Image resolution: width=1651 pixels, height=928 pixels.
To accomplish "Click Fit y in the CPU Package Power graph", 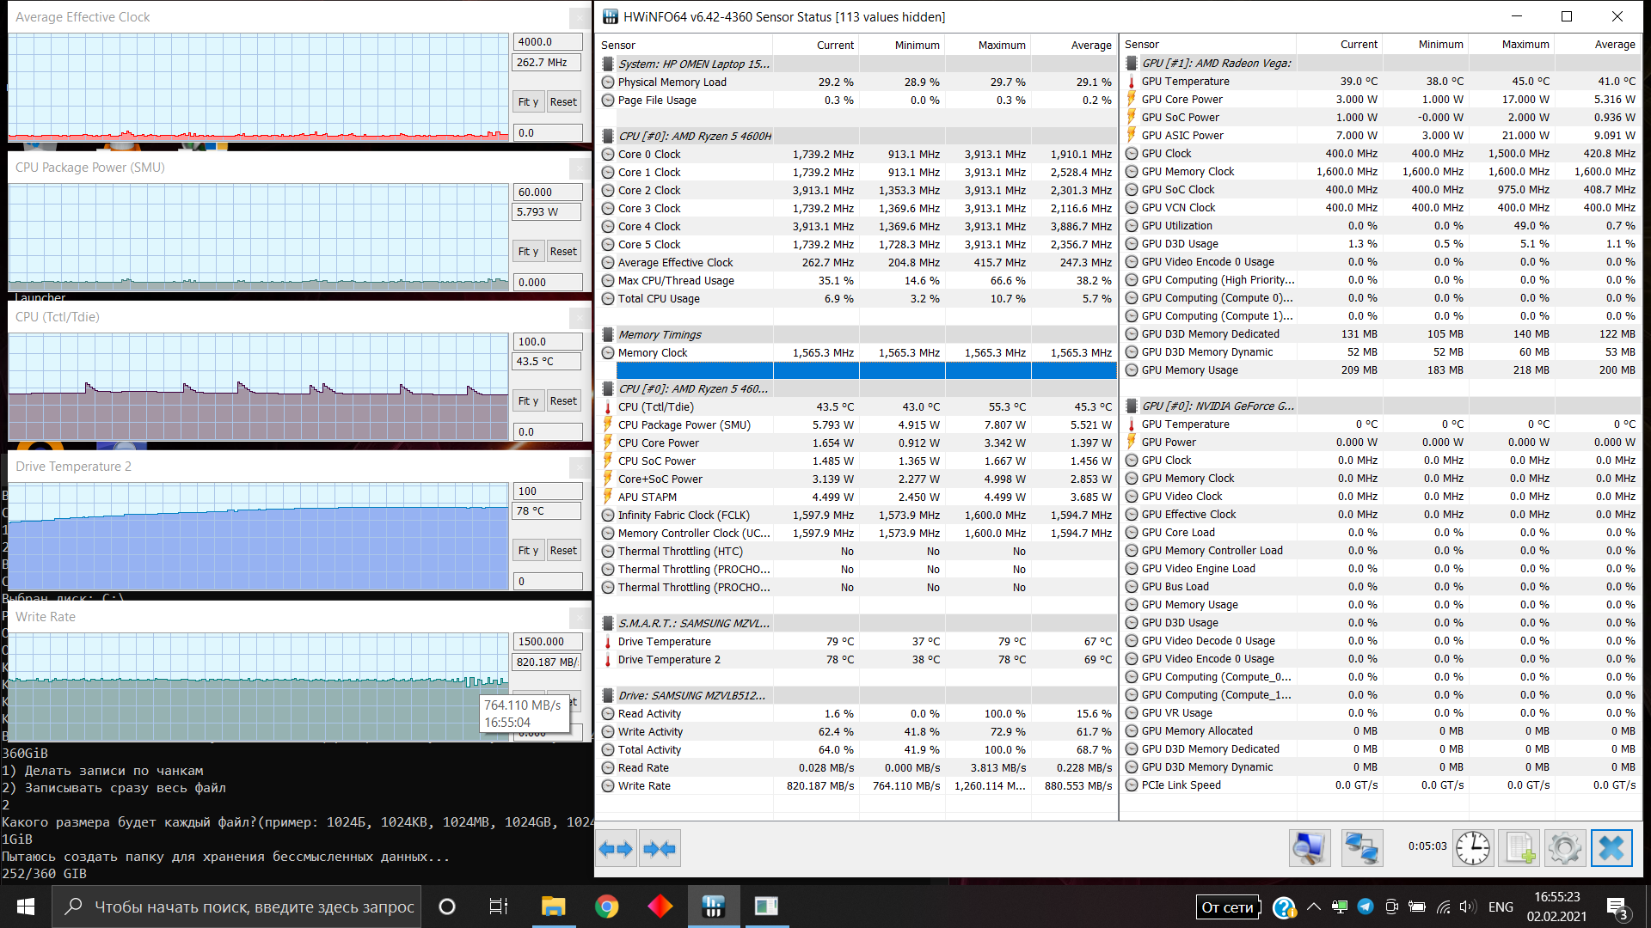I will 528,252.
